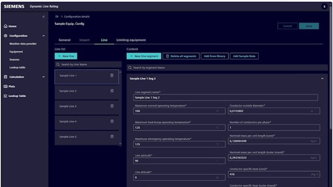Select Sample Line 4 in list

pos(87,123)
